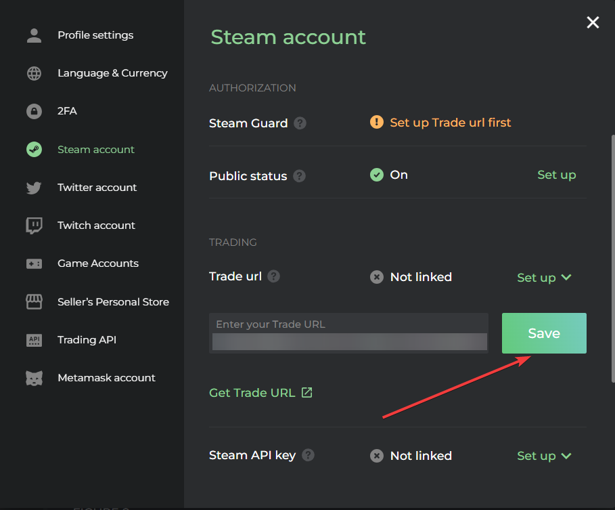Click the globe icon for Language & Currency
This screenshot has height=510, width=615.
(34, 73)
